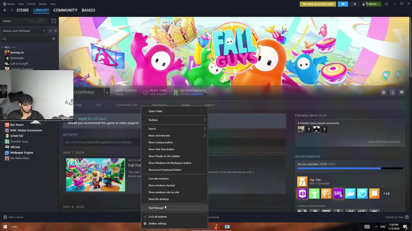Add Fall Guys to favorites heart

pos(402,92)
